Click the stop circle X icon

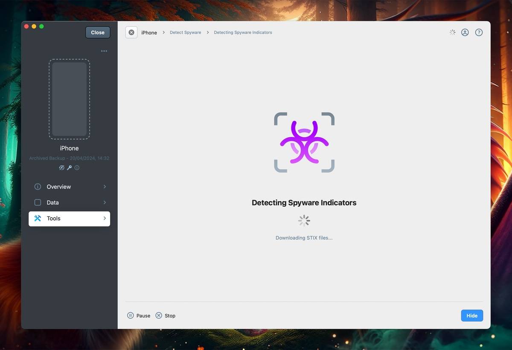159,316
